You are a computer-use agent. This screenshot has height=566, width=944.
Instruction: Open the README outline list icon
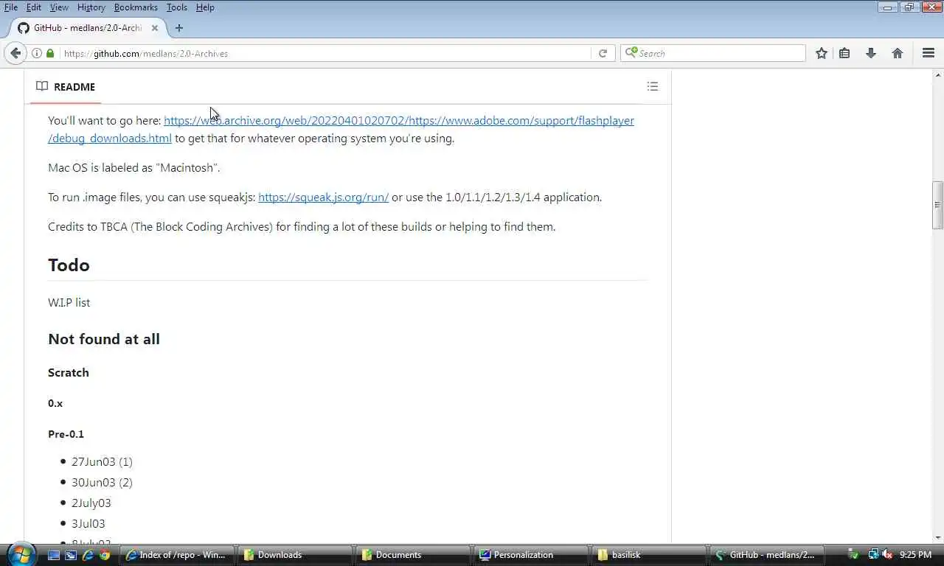click(x=653, y=86)
